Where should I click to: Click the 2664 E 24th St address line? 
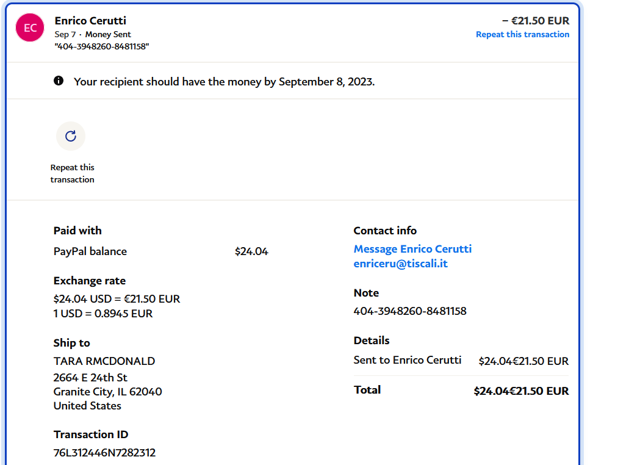click(x=90, y=377)
